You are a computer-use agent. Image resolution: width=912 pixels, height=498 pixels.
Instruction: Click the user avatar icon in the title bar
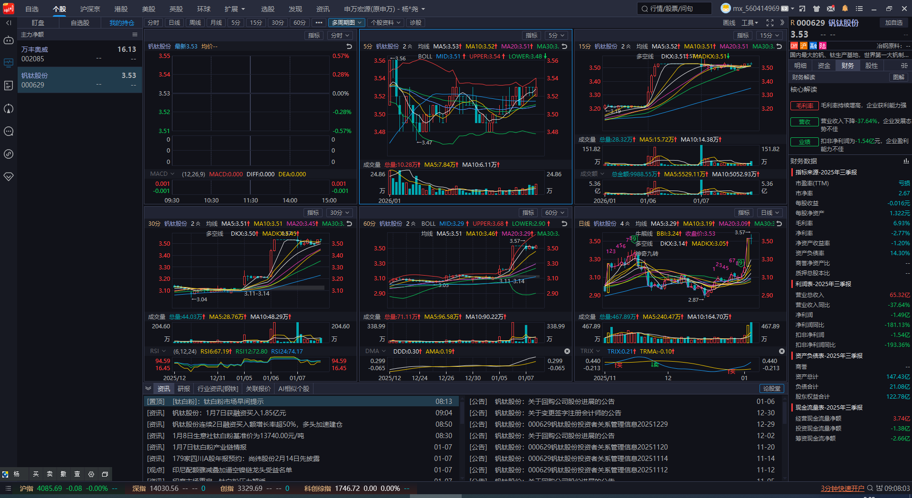click(x=725, y=8)
